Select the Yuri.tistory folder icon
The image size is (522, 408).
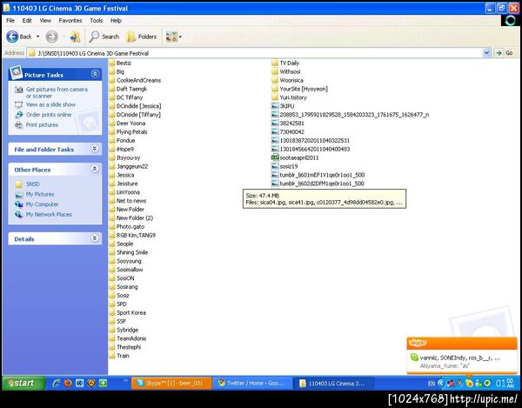tap(275, 97)
